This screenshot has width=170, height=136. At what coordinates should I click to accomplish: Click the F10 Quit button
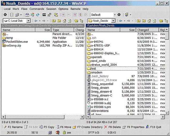pyautogui.click(x=154, y=127)
